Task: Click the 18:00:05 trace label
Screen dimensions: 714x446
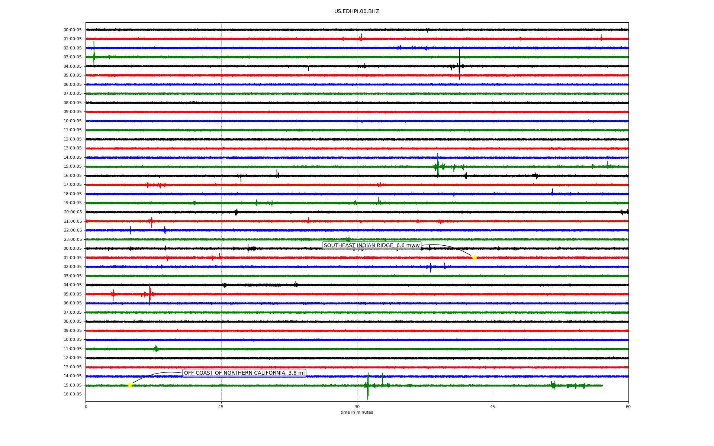Action: pyautogui.click(x=73, y=194)
